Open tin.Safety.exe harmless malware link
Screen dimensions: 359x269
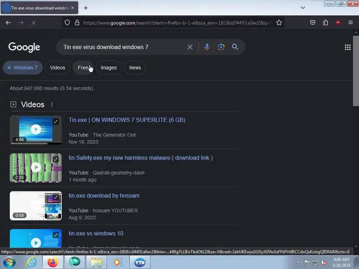click(x=141, y=158)
